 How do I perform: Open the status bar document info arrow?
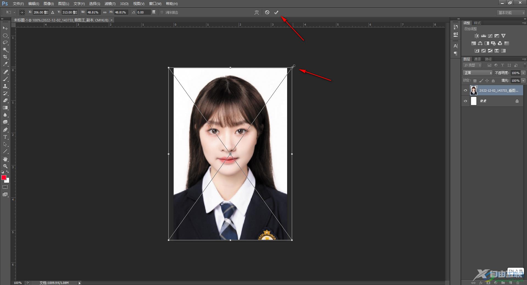click(x=79, y=283)
